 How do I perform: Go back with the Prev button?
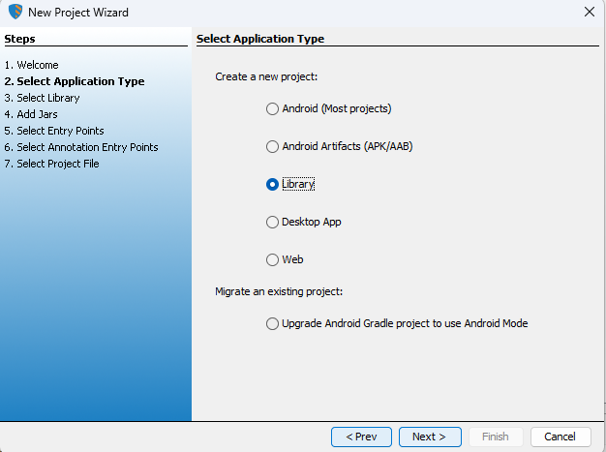[361, 437]
